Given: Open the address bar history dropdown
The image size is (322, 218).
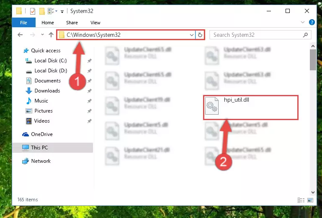Looking at the screenshot, I should click(192, 35).
